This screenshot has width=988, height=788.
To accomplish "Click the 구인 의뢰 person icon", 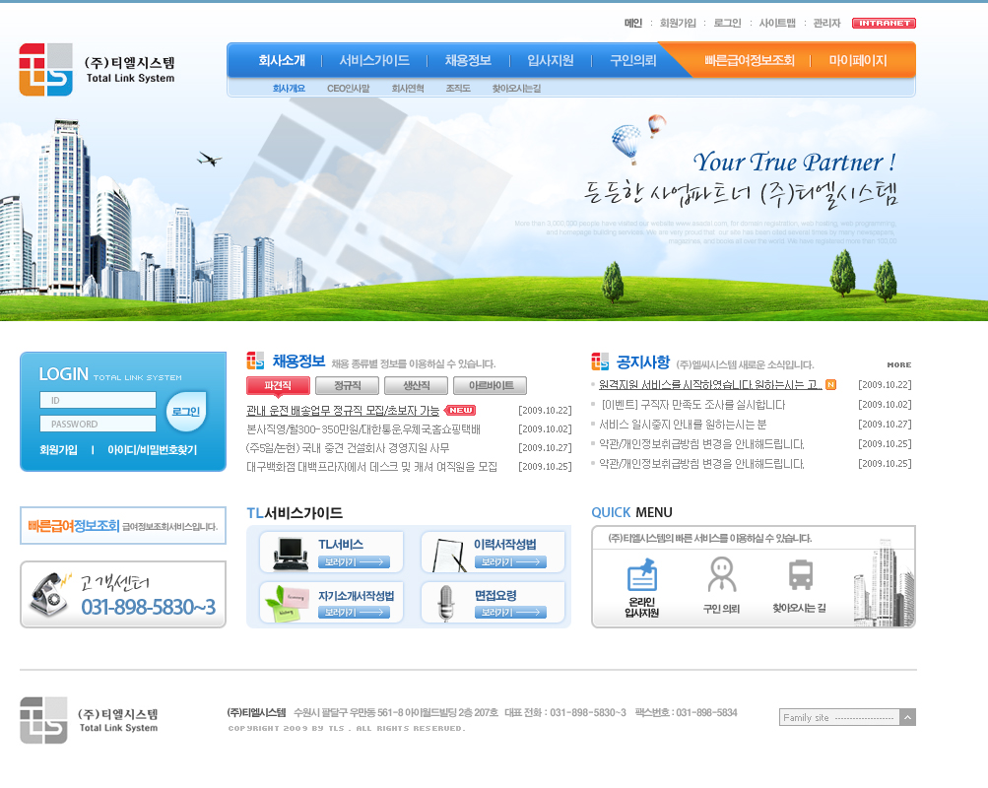I will point(721,572).
